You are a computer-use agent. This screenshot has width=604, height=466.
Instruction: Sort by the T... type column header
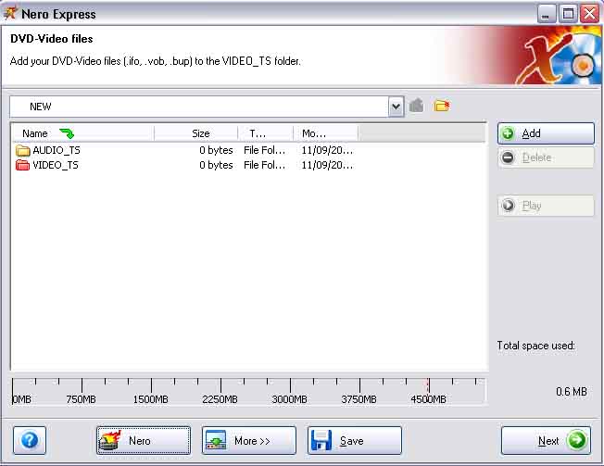(265, 133)
